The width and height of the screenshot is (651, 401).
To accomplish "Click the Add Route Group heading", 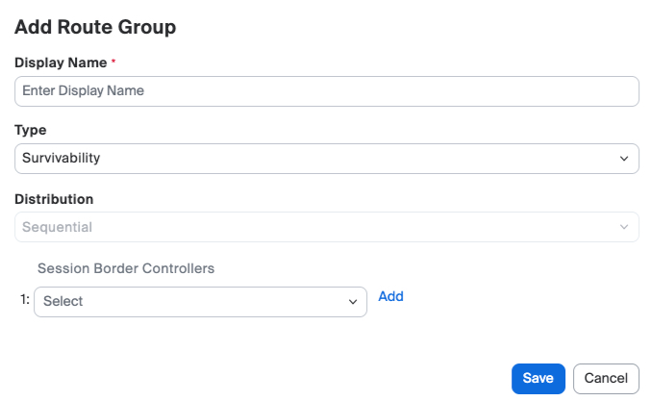I will 95,27.
